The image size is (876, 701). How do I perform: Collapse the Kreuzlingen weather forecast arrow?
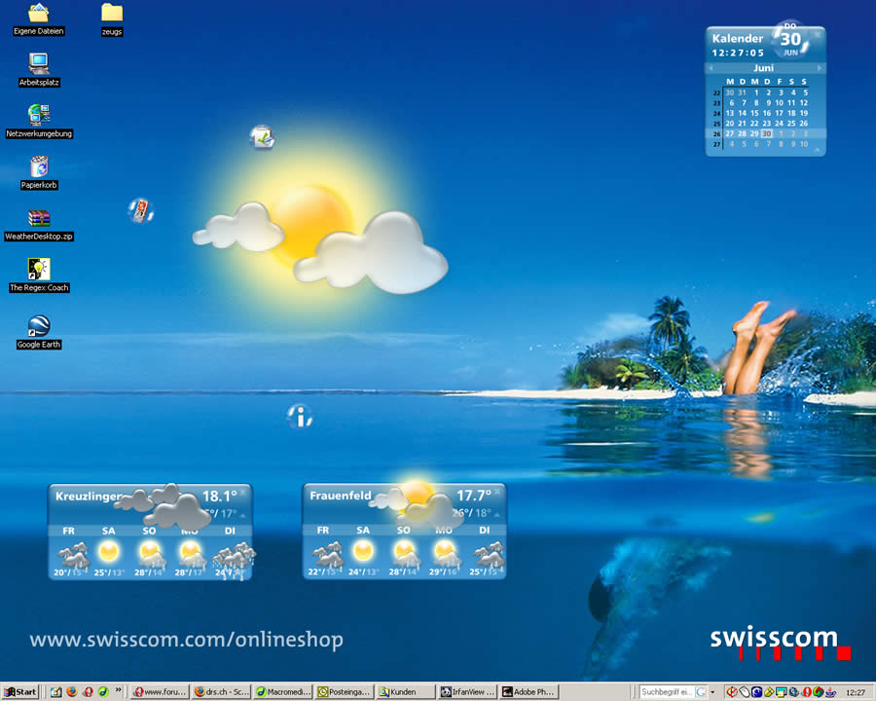(242, 515)
